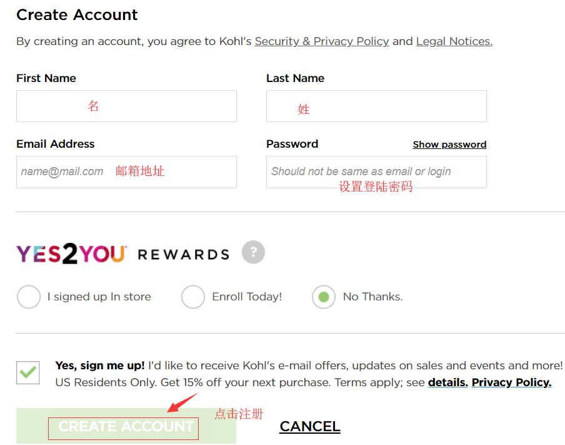Open the bold Privacy Policy link
The width and height of the screenshot is (565, 445).
[x=511, y=382]
